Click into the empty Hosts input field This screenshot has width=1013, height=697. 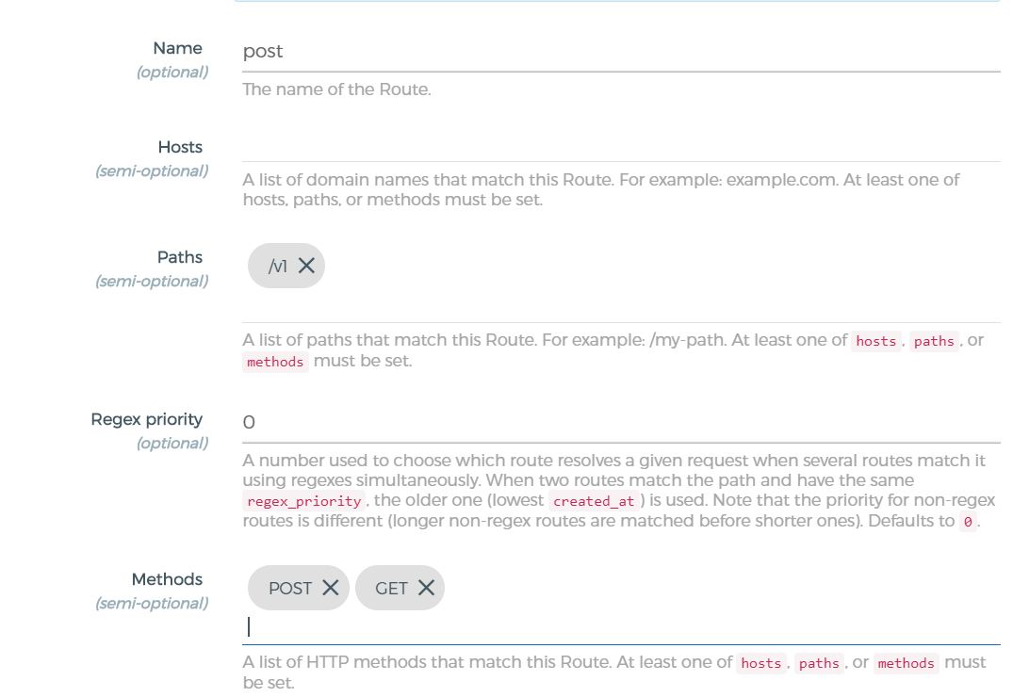tap(620, 147)
